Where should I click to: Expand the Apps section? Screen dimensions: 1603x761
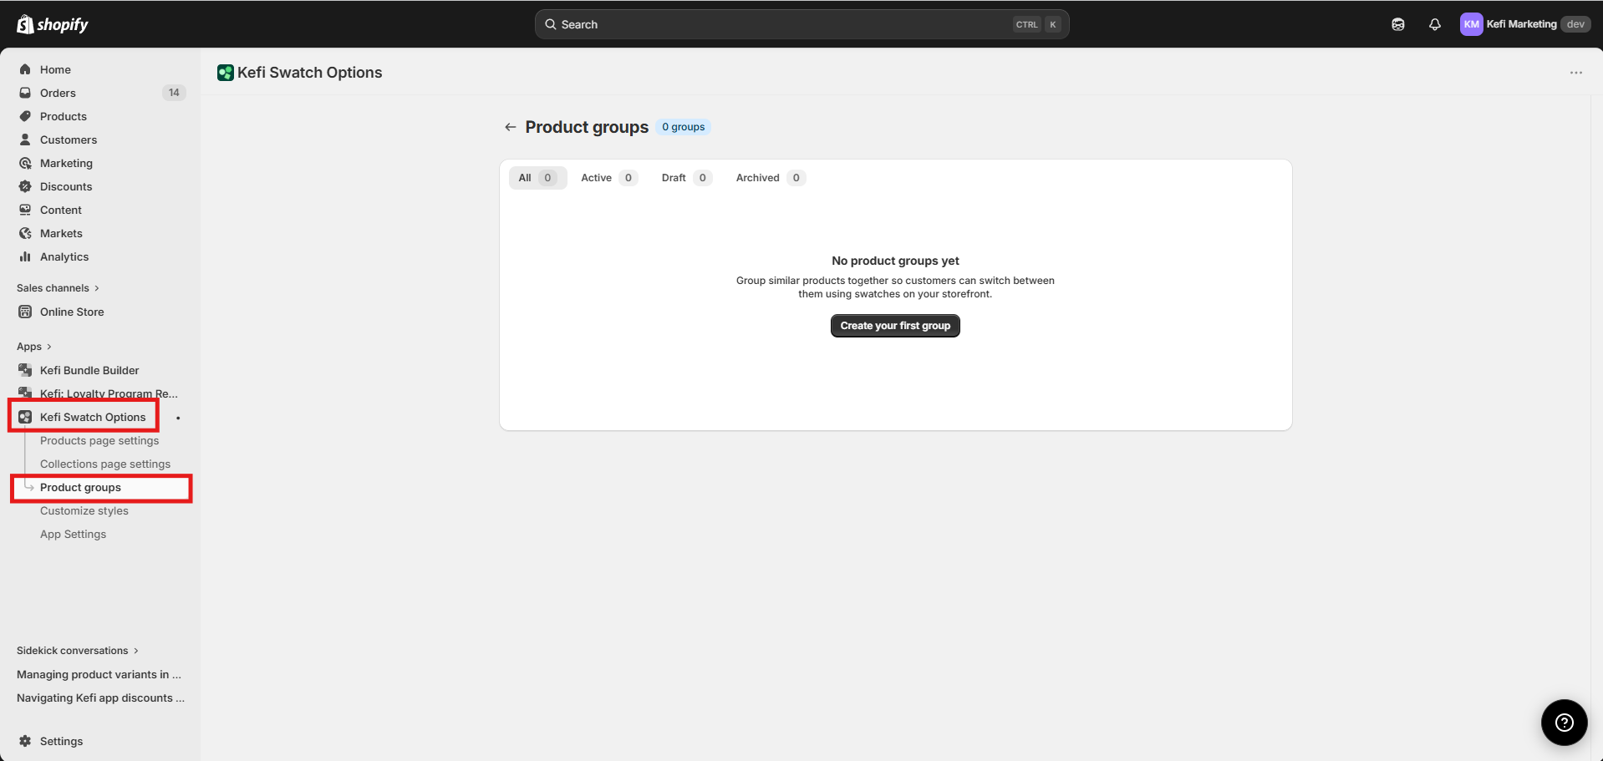pos(34,347)
